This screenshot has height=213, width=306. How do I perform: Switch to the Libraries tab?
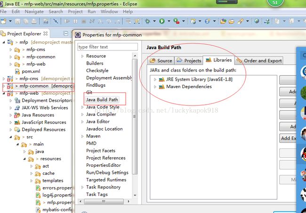tap(218, 60)
